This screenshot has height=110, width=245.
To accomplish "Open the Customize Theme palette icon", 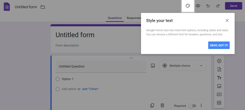I will point(188,6).
